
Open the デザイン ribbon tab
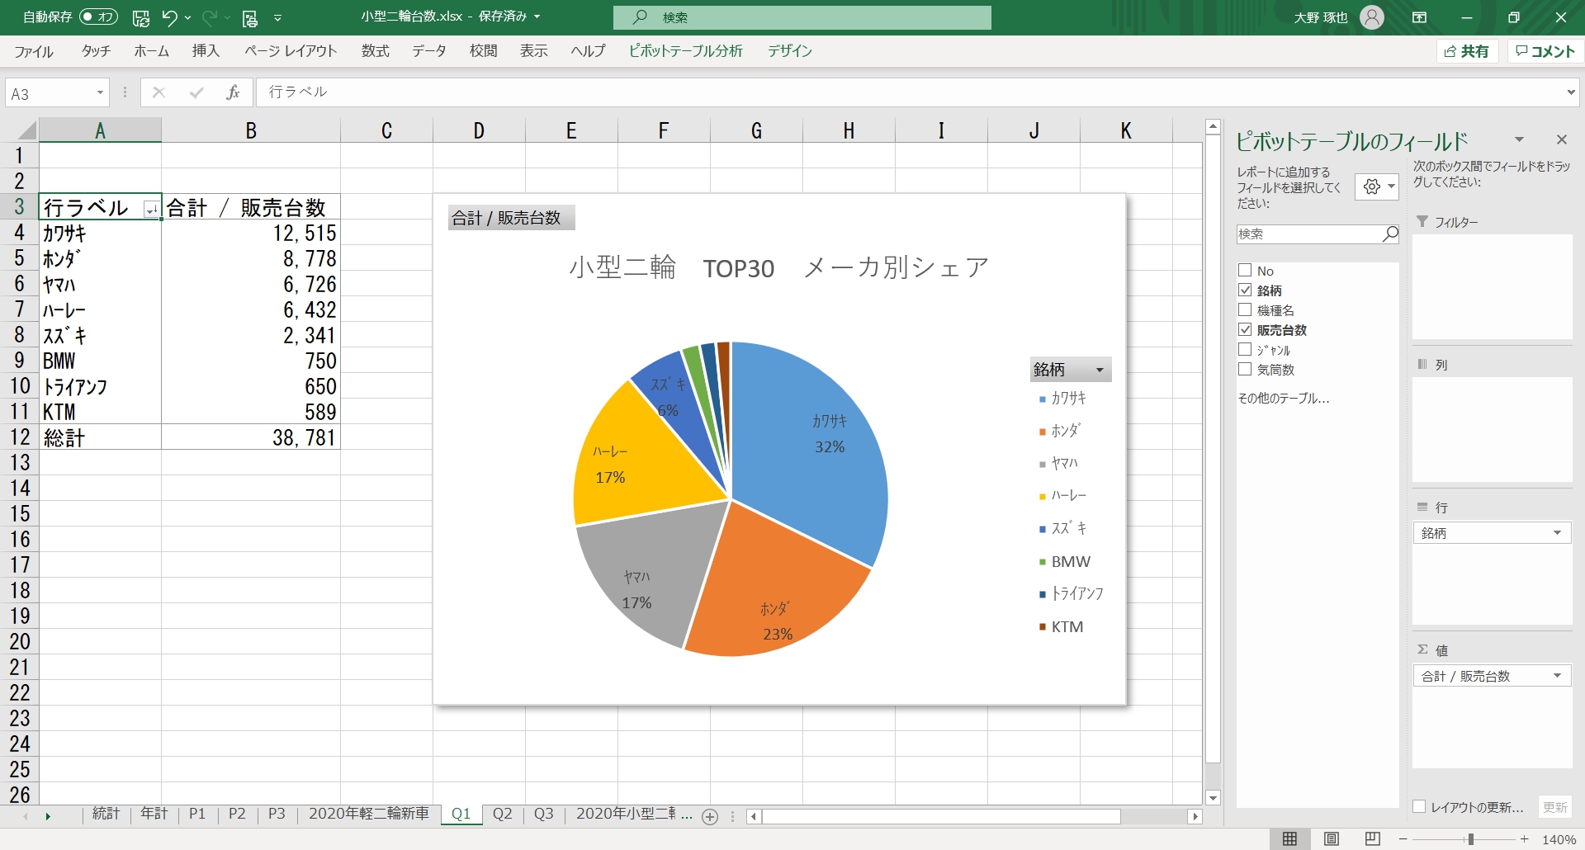(x=790, y=51)
